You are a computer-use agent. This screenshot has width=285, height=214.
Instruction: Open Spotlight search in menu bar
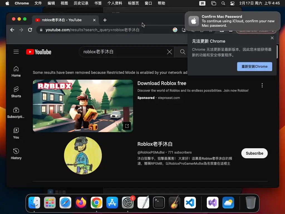pos(223,3)
